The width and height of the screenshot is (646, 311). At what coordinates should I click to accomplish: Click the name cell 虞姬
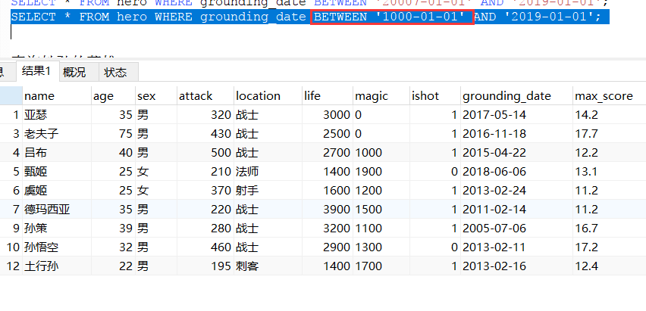coord(57,191)
